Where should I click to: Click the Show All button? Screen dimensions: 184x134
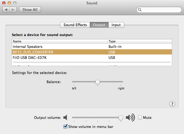30,10
